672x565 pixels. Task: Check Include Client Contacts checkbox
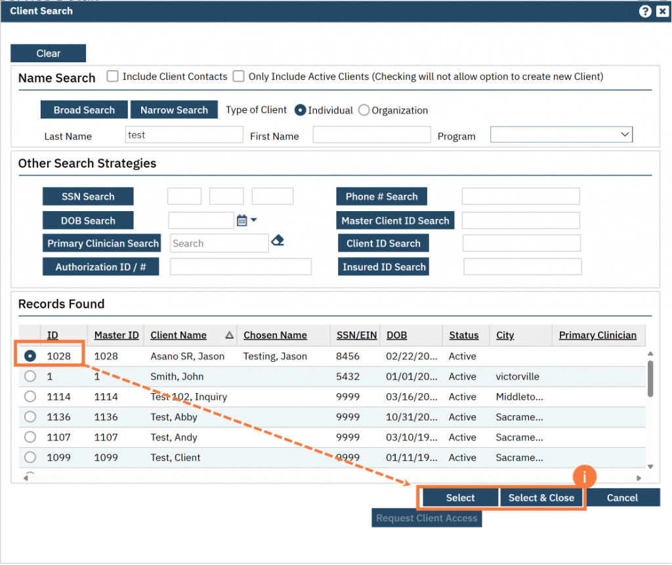click(113, 77)
